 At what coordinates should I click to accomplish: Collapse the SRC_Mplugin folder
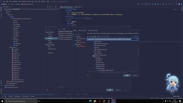(x=95, y=68)
